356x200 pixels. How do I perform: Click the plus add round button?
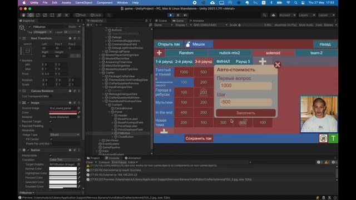click(263, 61)
